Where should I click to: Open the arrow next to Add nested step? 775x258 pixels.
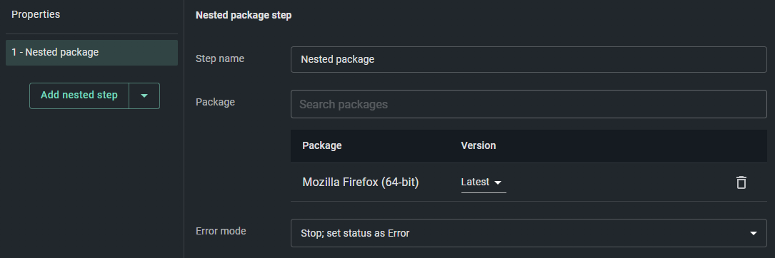click(x=144, y=96)
